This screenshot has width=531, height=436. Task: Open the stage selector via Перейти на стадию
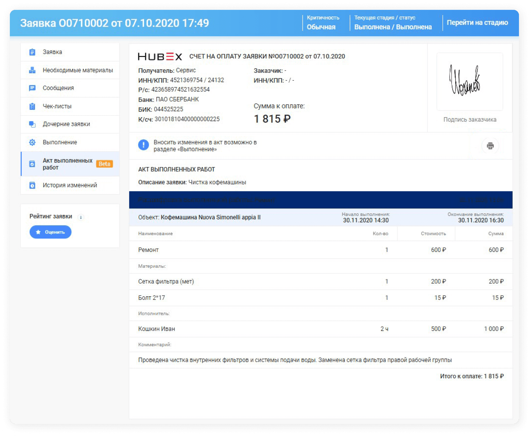[477, 22]
